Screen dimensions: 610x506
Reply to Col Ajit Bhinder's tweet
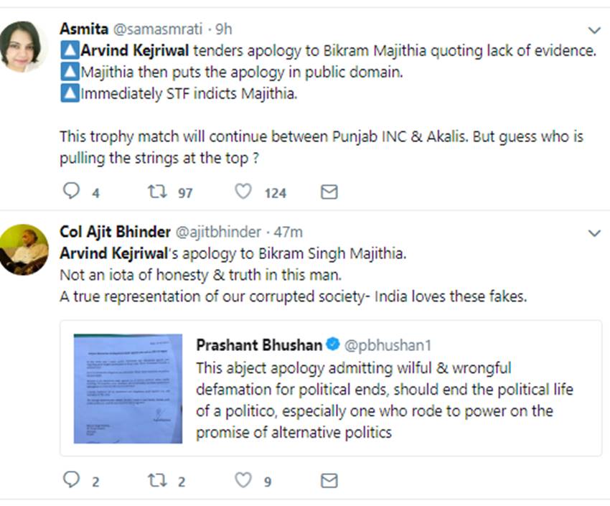(x=72, y=480)
